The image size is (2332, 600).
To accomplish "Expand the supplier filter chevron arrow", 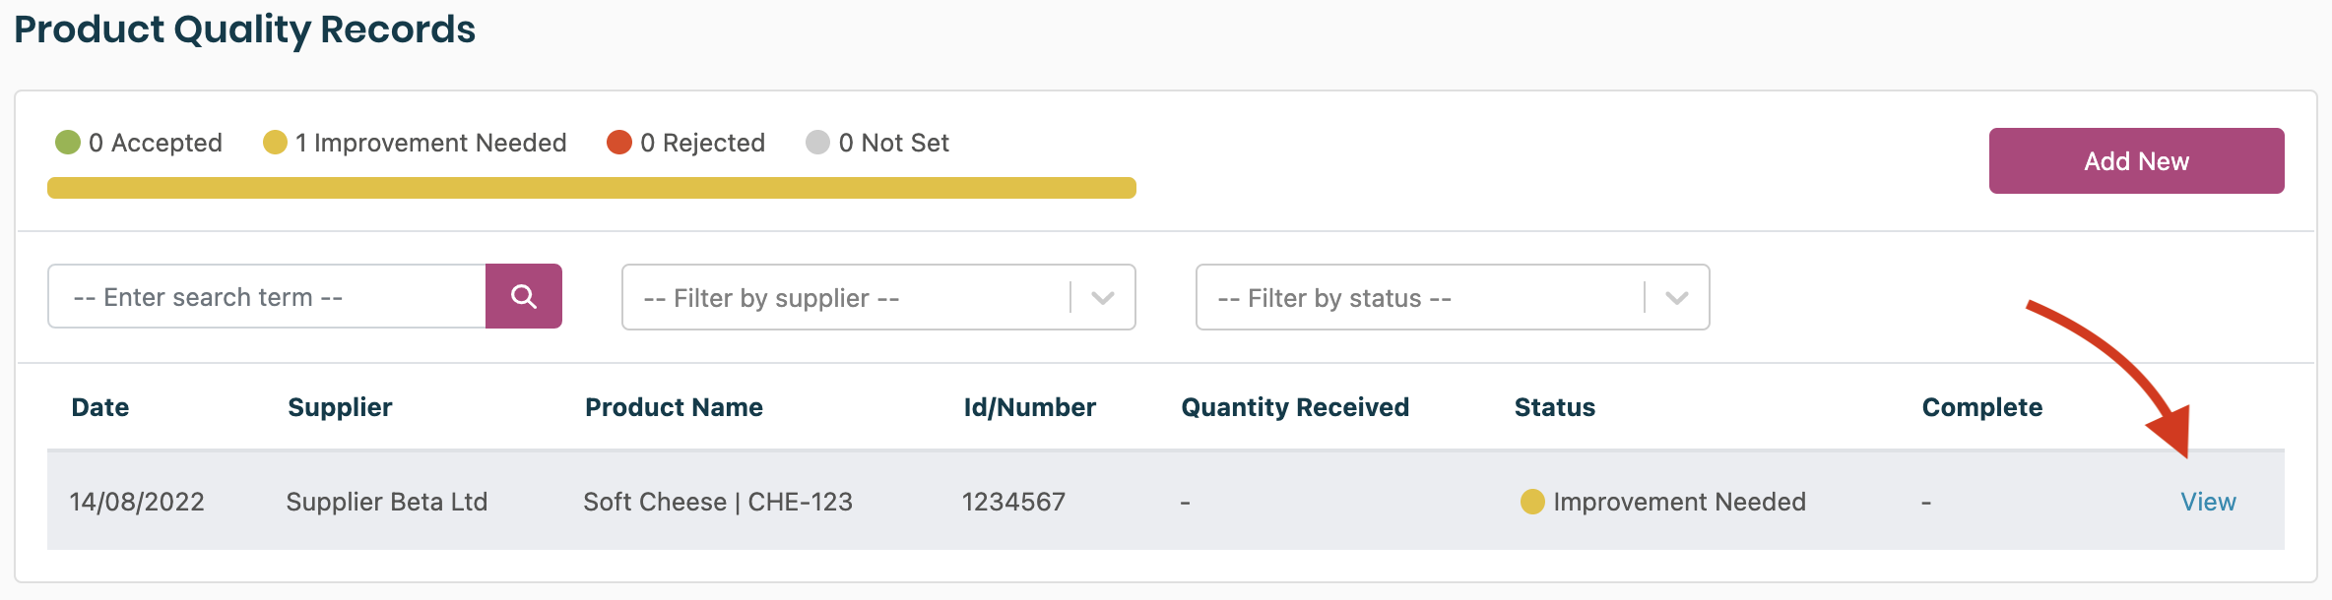I will pos(1103,297).
